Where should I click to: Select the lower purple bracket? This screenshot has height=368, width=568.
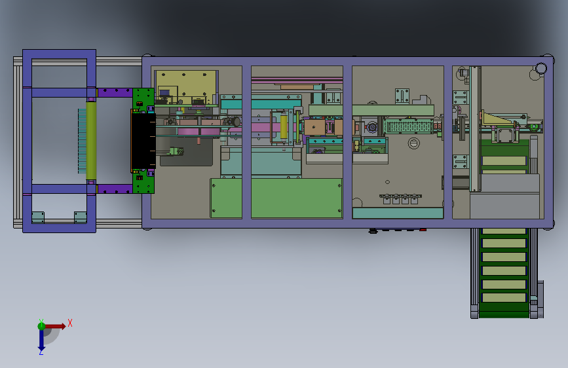point(115,189)
